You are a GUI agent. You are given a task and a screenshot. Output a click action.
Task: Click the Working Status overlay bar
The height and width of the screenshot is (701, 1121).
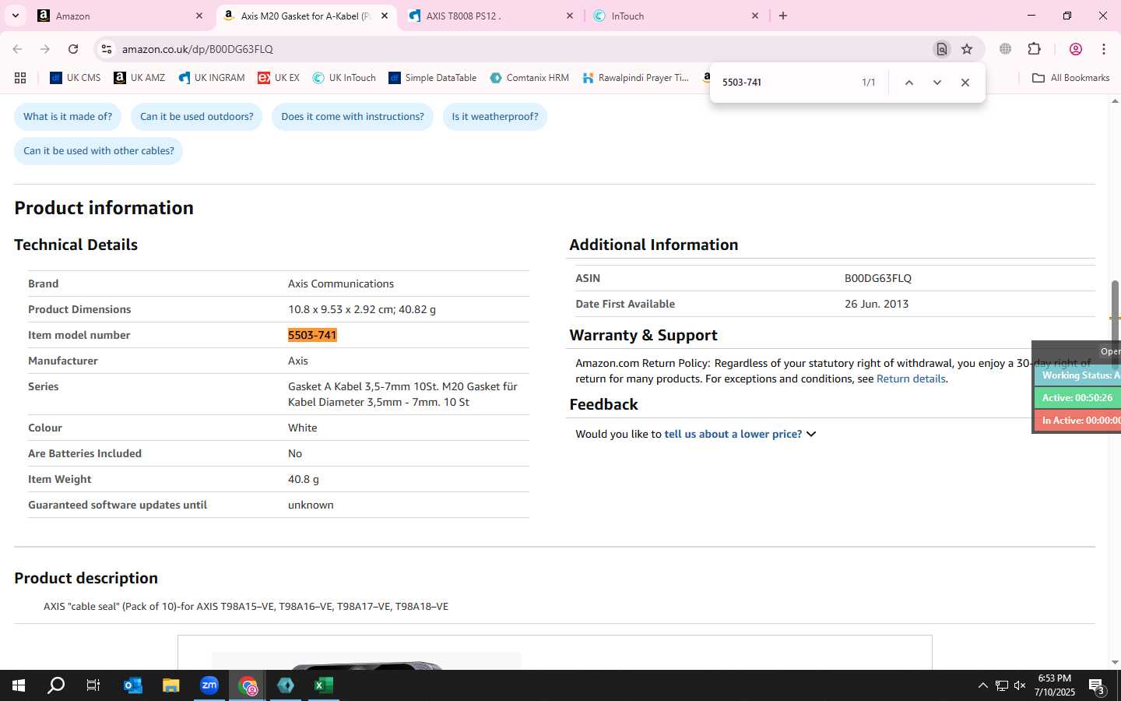(x=1077, y=375)
